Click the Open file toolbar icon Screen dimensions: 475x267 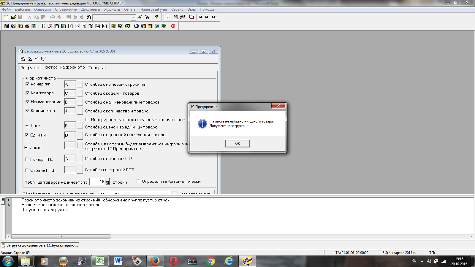tap(13, 17)
